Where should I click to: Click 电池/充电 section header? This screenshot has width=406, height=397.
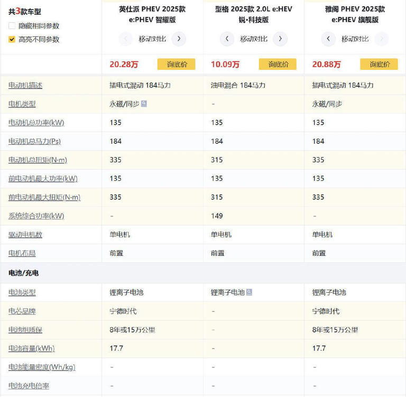[x=24, y=273]
